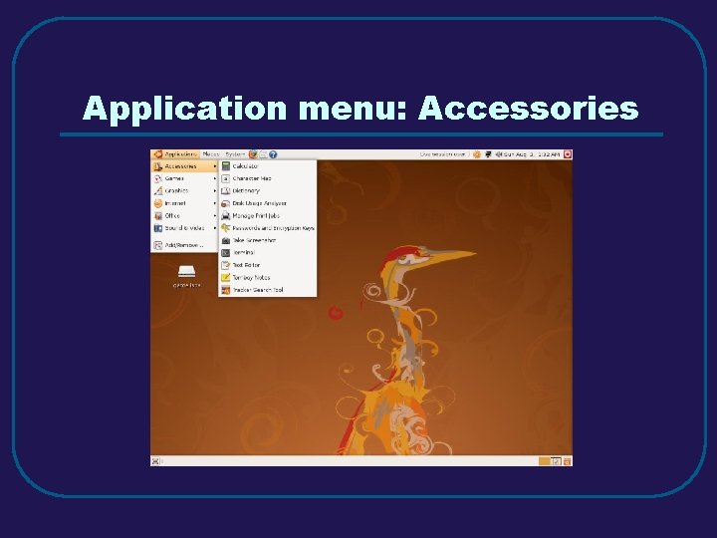Switch to the highlighted first workspace

coord(544,461)
